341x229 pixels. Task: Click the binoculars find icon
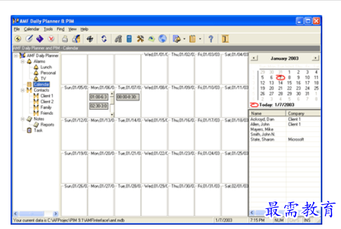[x=118, y=39]
